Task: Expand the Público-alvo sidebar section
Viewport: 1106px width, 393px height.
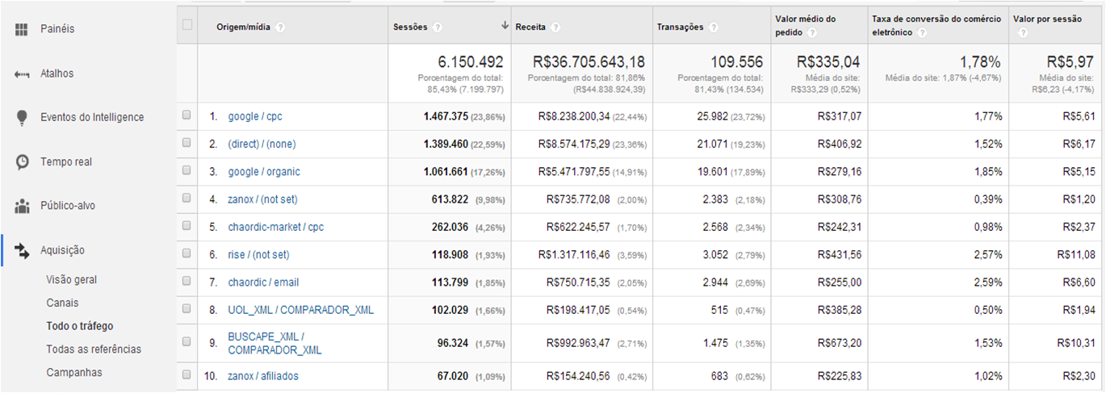Action: (67, 206)
